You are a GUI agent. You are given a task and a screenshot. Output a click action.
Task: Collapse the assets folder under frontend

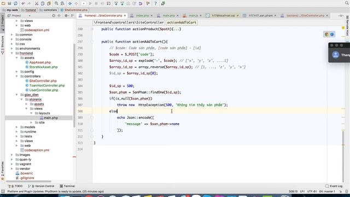17,58
